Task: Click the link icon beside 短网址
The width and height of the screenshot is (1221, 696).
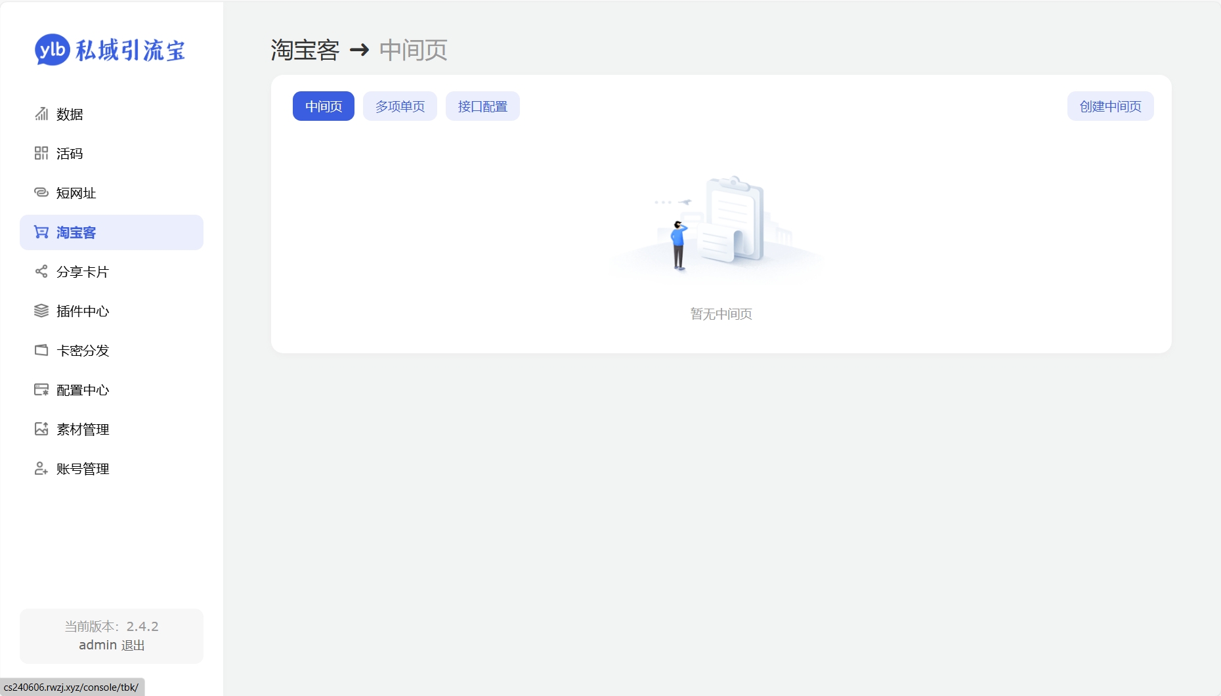Action: pos(41,192)
